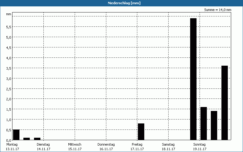Screen dimensions: 243x152
Task: Click the 'Samstag' axis label
Action: point(168,145)
